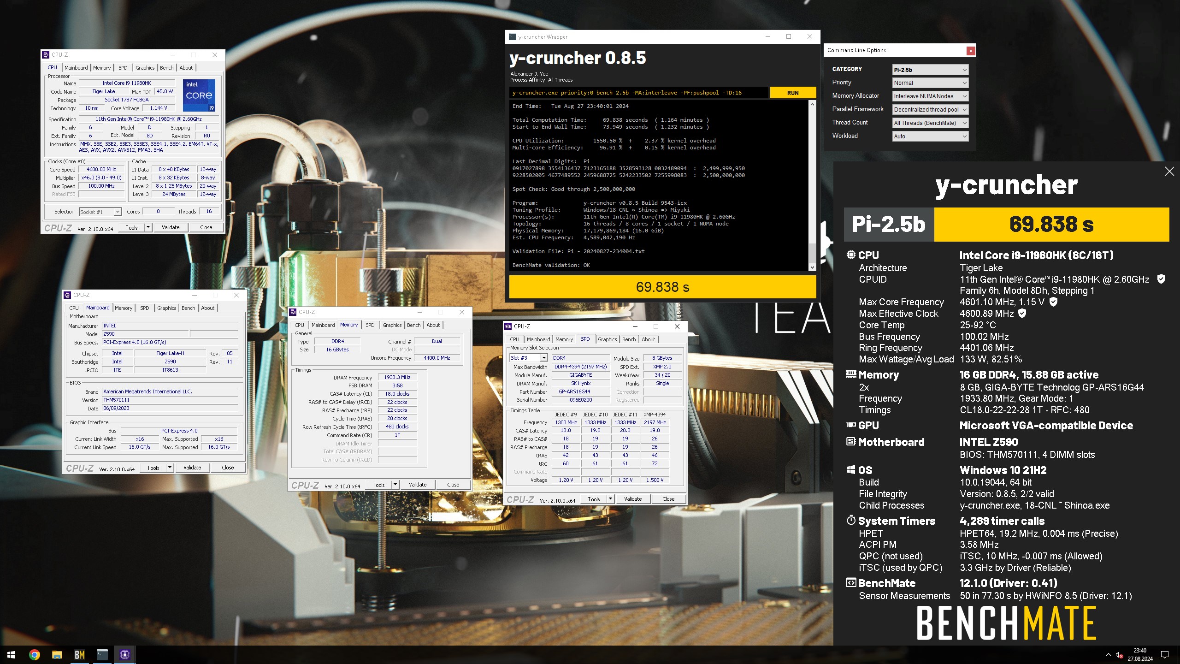Select Memory tab in CPU-Z Mainboard window
The image size is (1180, 664).
pos(124,308)
